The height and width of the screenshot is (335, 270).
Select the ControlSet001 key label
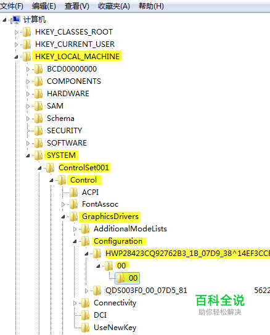coord(84,168)
